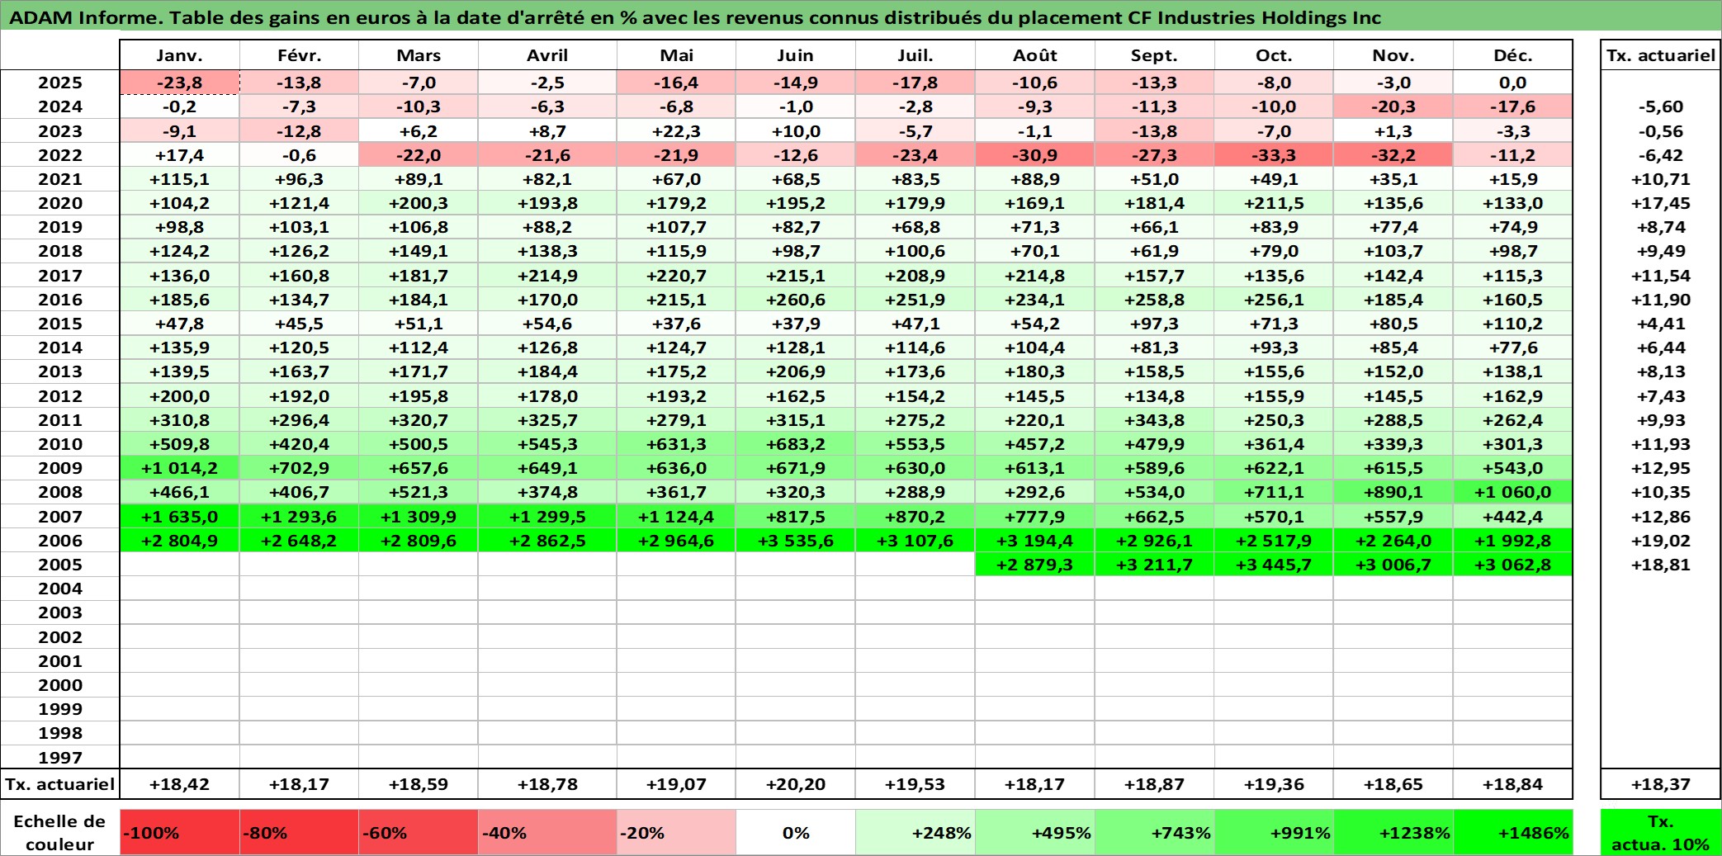Select the +1 014,2 cell in 2009
This screenshot has width=1722, height=856.
pos(179,468)
